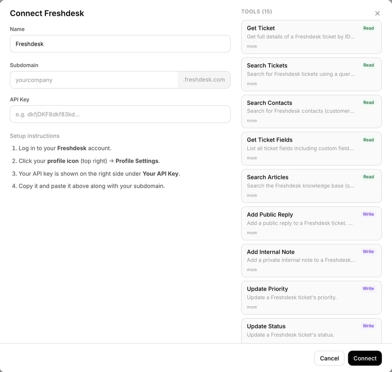Click description 'Search the Freshdesk knowledge base'
The width and height of the screenshot is (392, 372).
click(x=300, y=186)
